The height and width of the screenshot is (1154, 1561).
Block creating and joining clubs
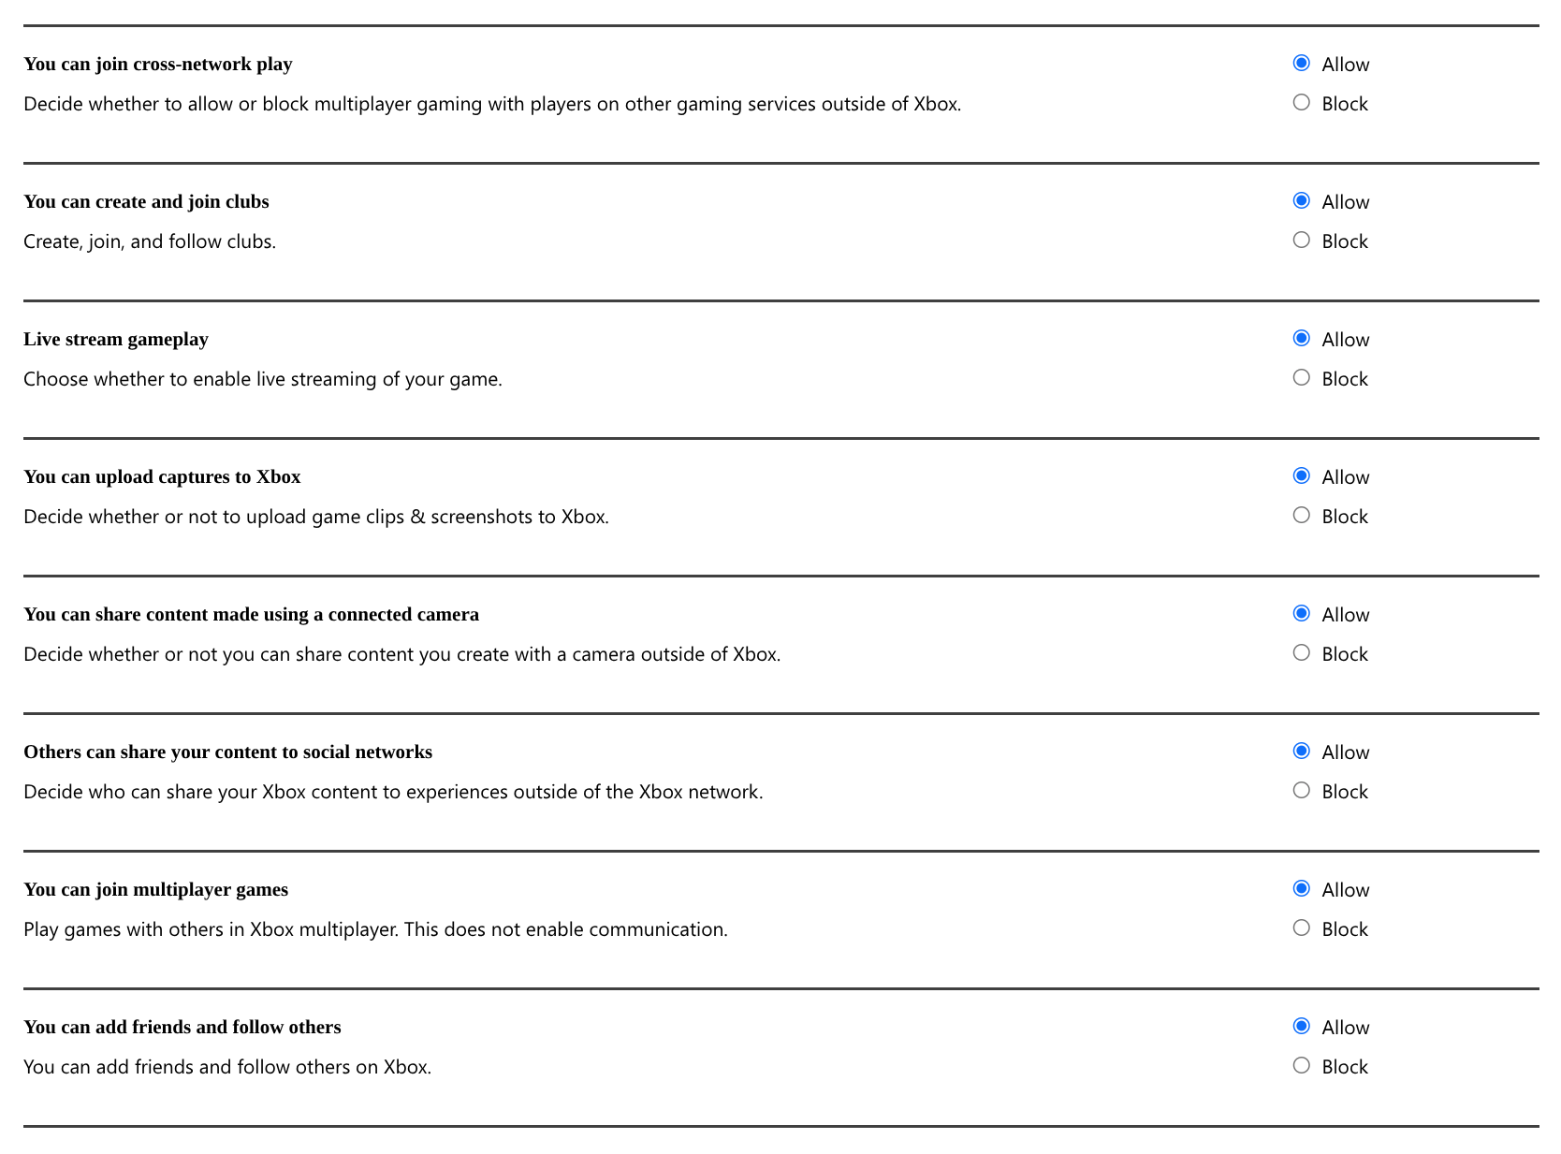coord(1301,241)
